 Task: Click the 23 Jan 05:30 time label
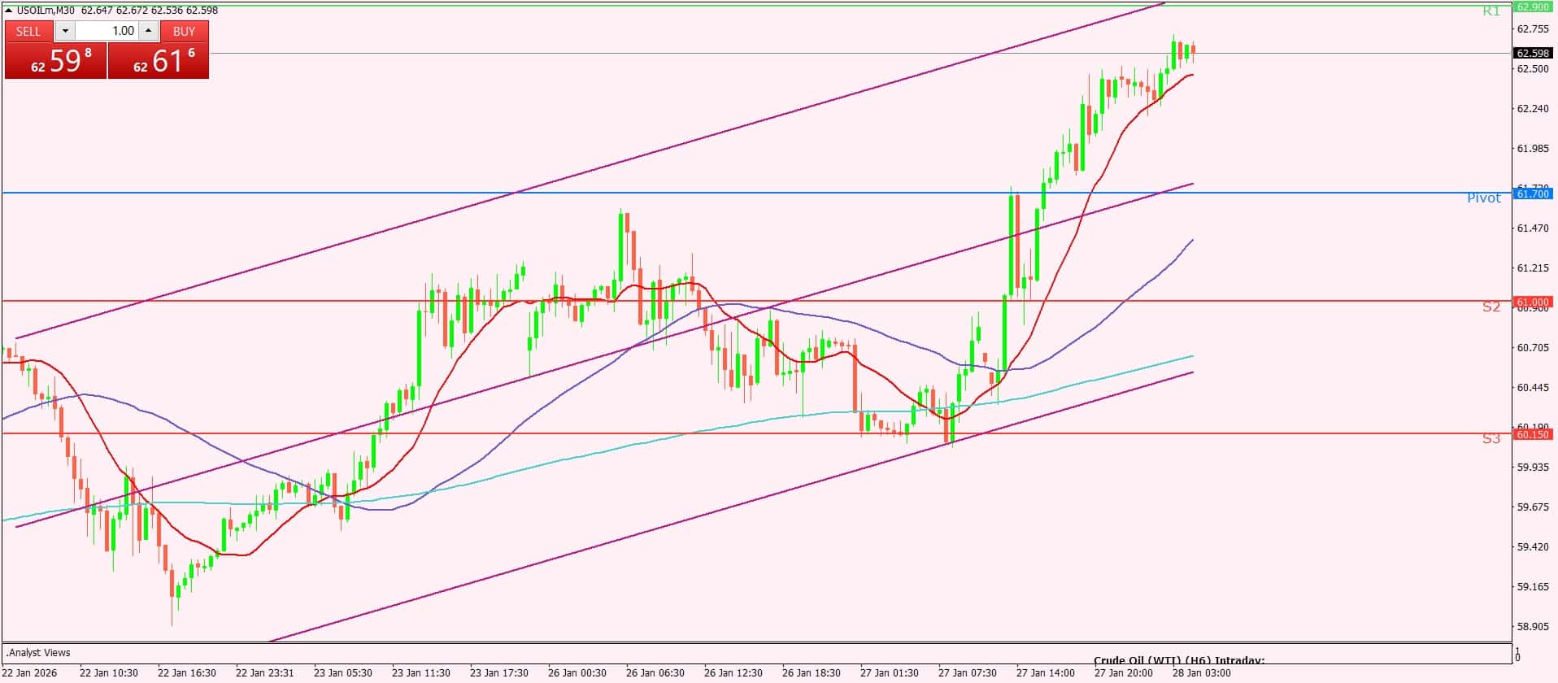[343, 673]
